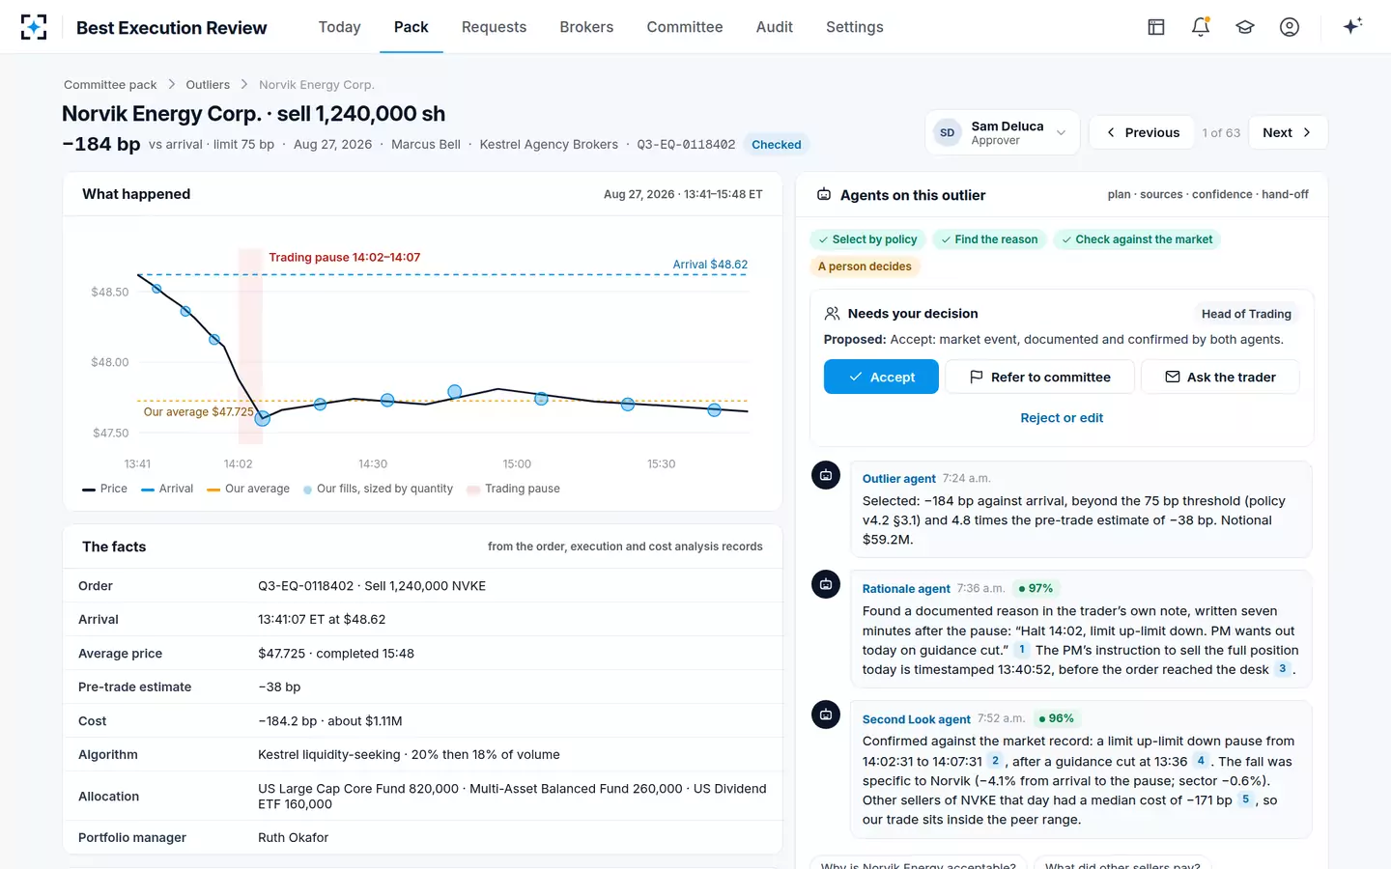This screenshot has width=1391, height=869.
Task: Click the Reject or edit link
Action: [1062, 418]
